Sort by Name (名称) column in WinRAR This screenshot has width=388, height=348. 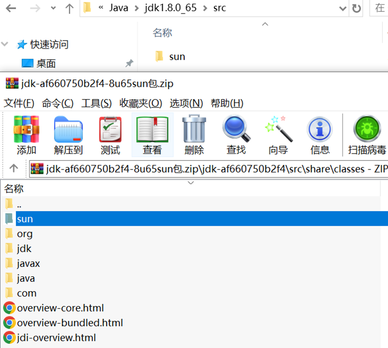14,189
